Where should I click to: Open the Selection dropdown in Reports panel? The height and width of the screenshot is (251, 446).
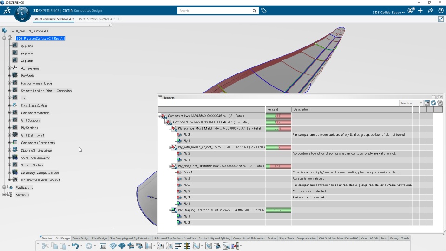[x=411, y=103]
